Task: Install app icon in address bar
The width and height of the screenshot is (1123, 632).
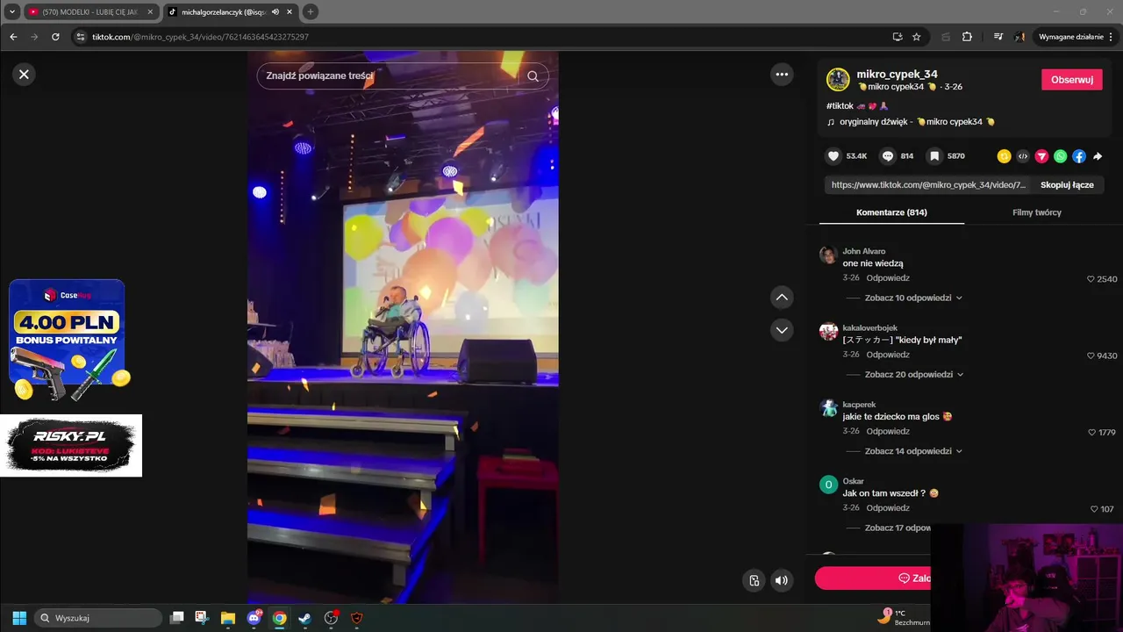Action: (x=897, y=37)
